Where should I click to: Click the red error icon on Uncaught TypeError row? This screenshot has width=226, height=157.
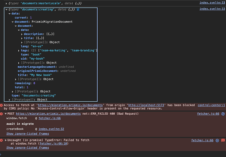point(2,140)
